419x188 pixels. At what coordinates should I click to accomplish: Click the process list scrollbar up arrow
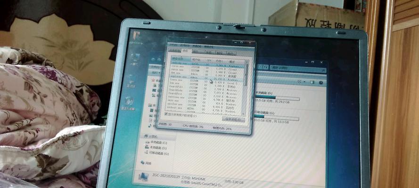coord(247,62)
